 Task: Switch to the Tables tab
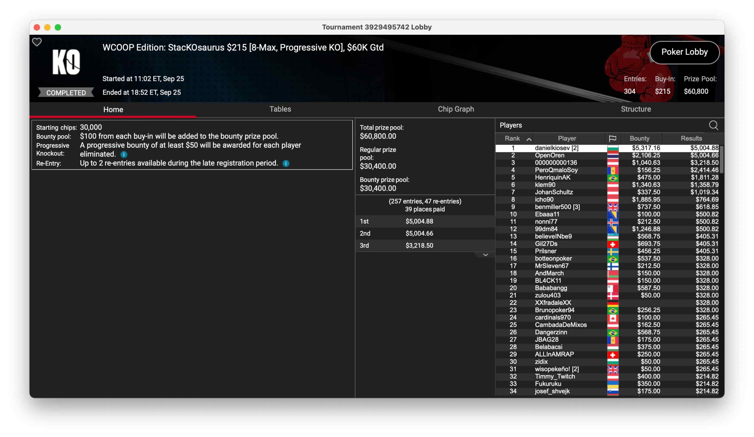point(280,109)
